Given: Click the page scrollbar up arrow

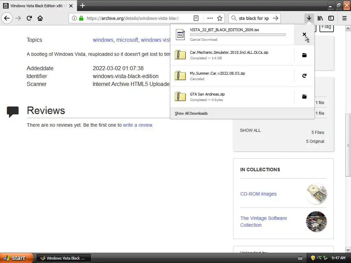Looking at the screenshot, I should 348,28.
